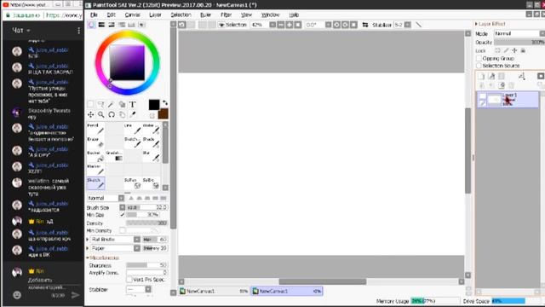Select the Eyedropper color picker tool

tap(133, 114)
